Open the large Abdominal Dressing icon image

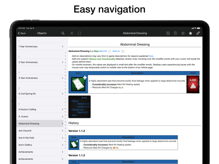click(x=78, y=84)
